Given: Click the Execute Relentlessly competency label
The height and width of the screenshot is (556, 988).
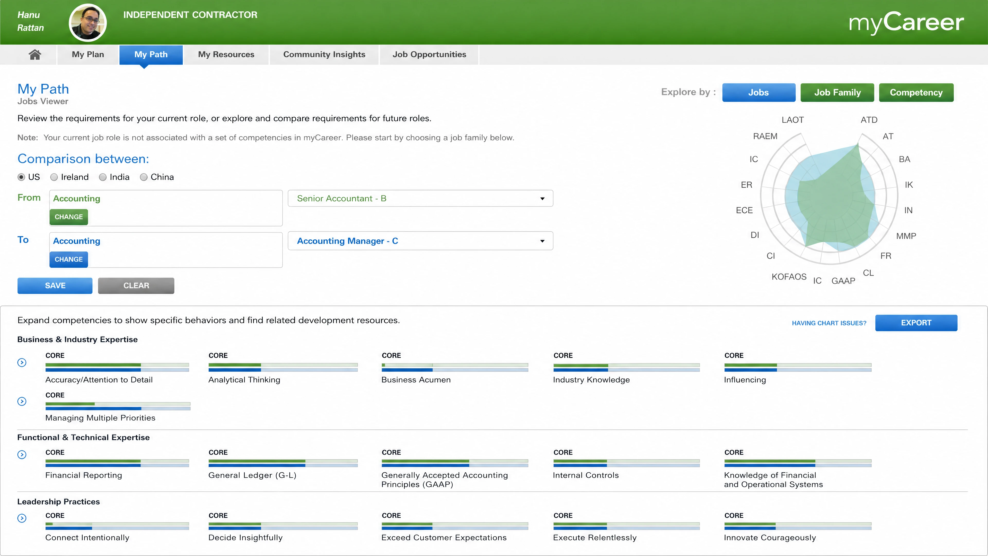Looking at the screenshot, I should click(x=595, y=537).
